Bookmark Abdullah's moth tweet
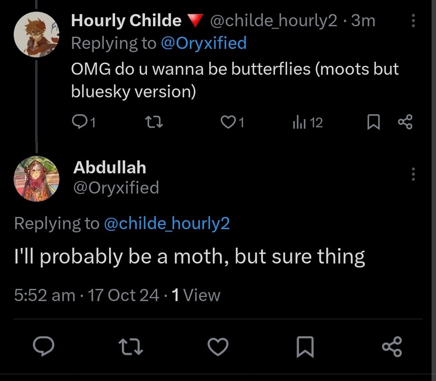436x381 pixels. [305, 347]
